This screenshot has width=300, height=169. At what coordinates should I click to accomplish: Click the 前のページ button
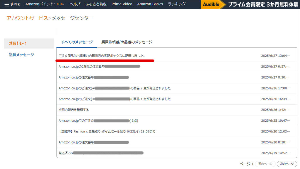[265, 164]
